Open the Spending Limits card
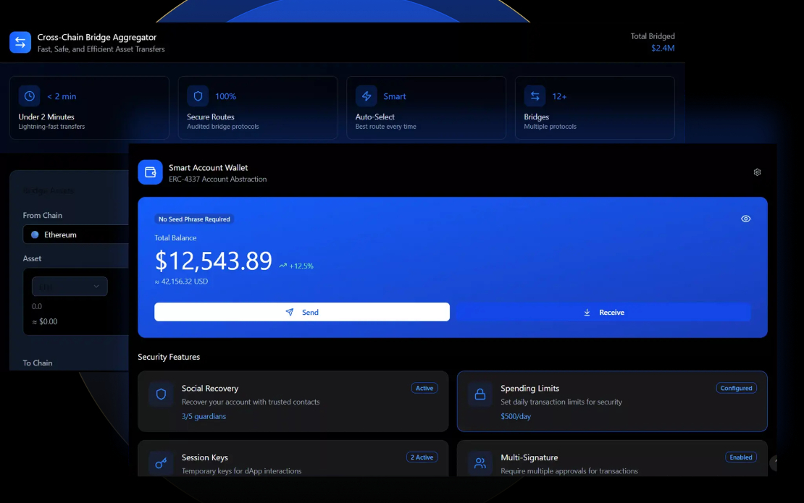Viewport: 804px width, 503px height. pos(612,401)
